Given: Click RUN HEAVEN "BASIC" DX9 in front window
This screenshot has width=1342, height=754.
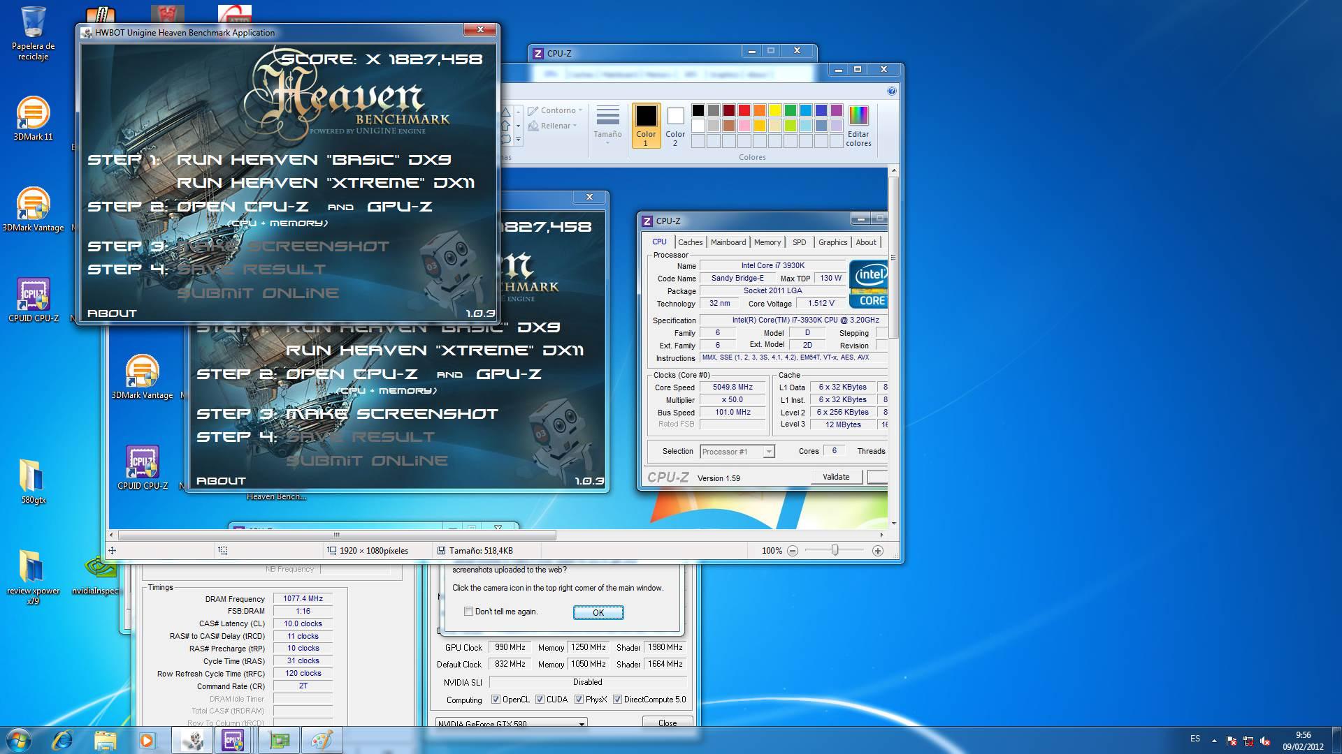Looking at the screenshot, I should 314,160.
